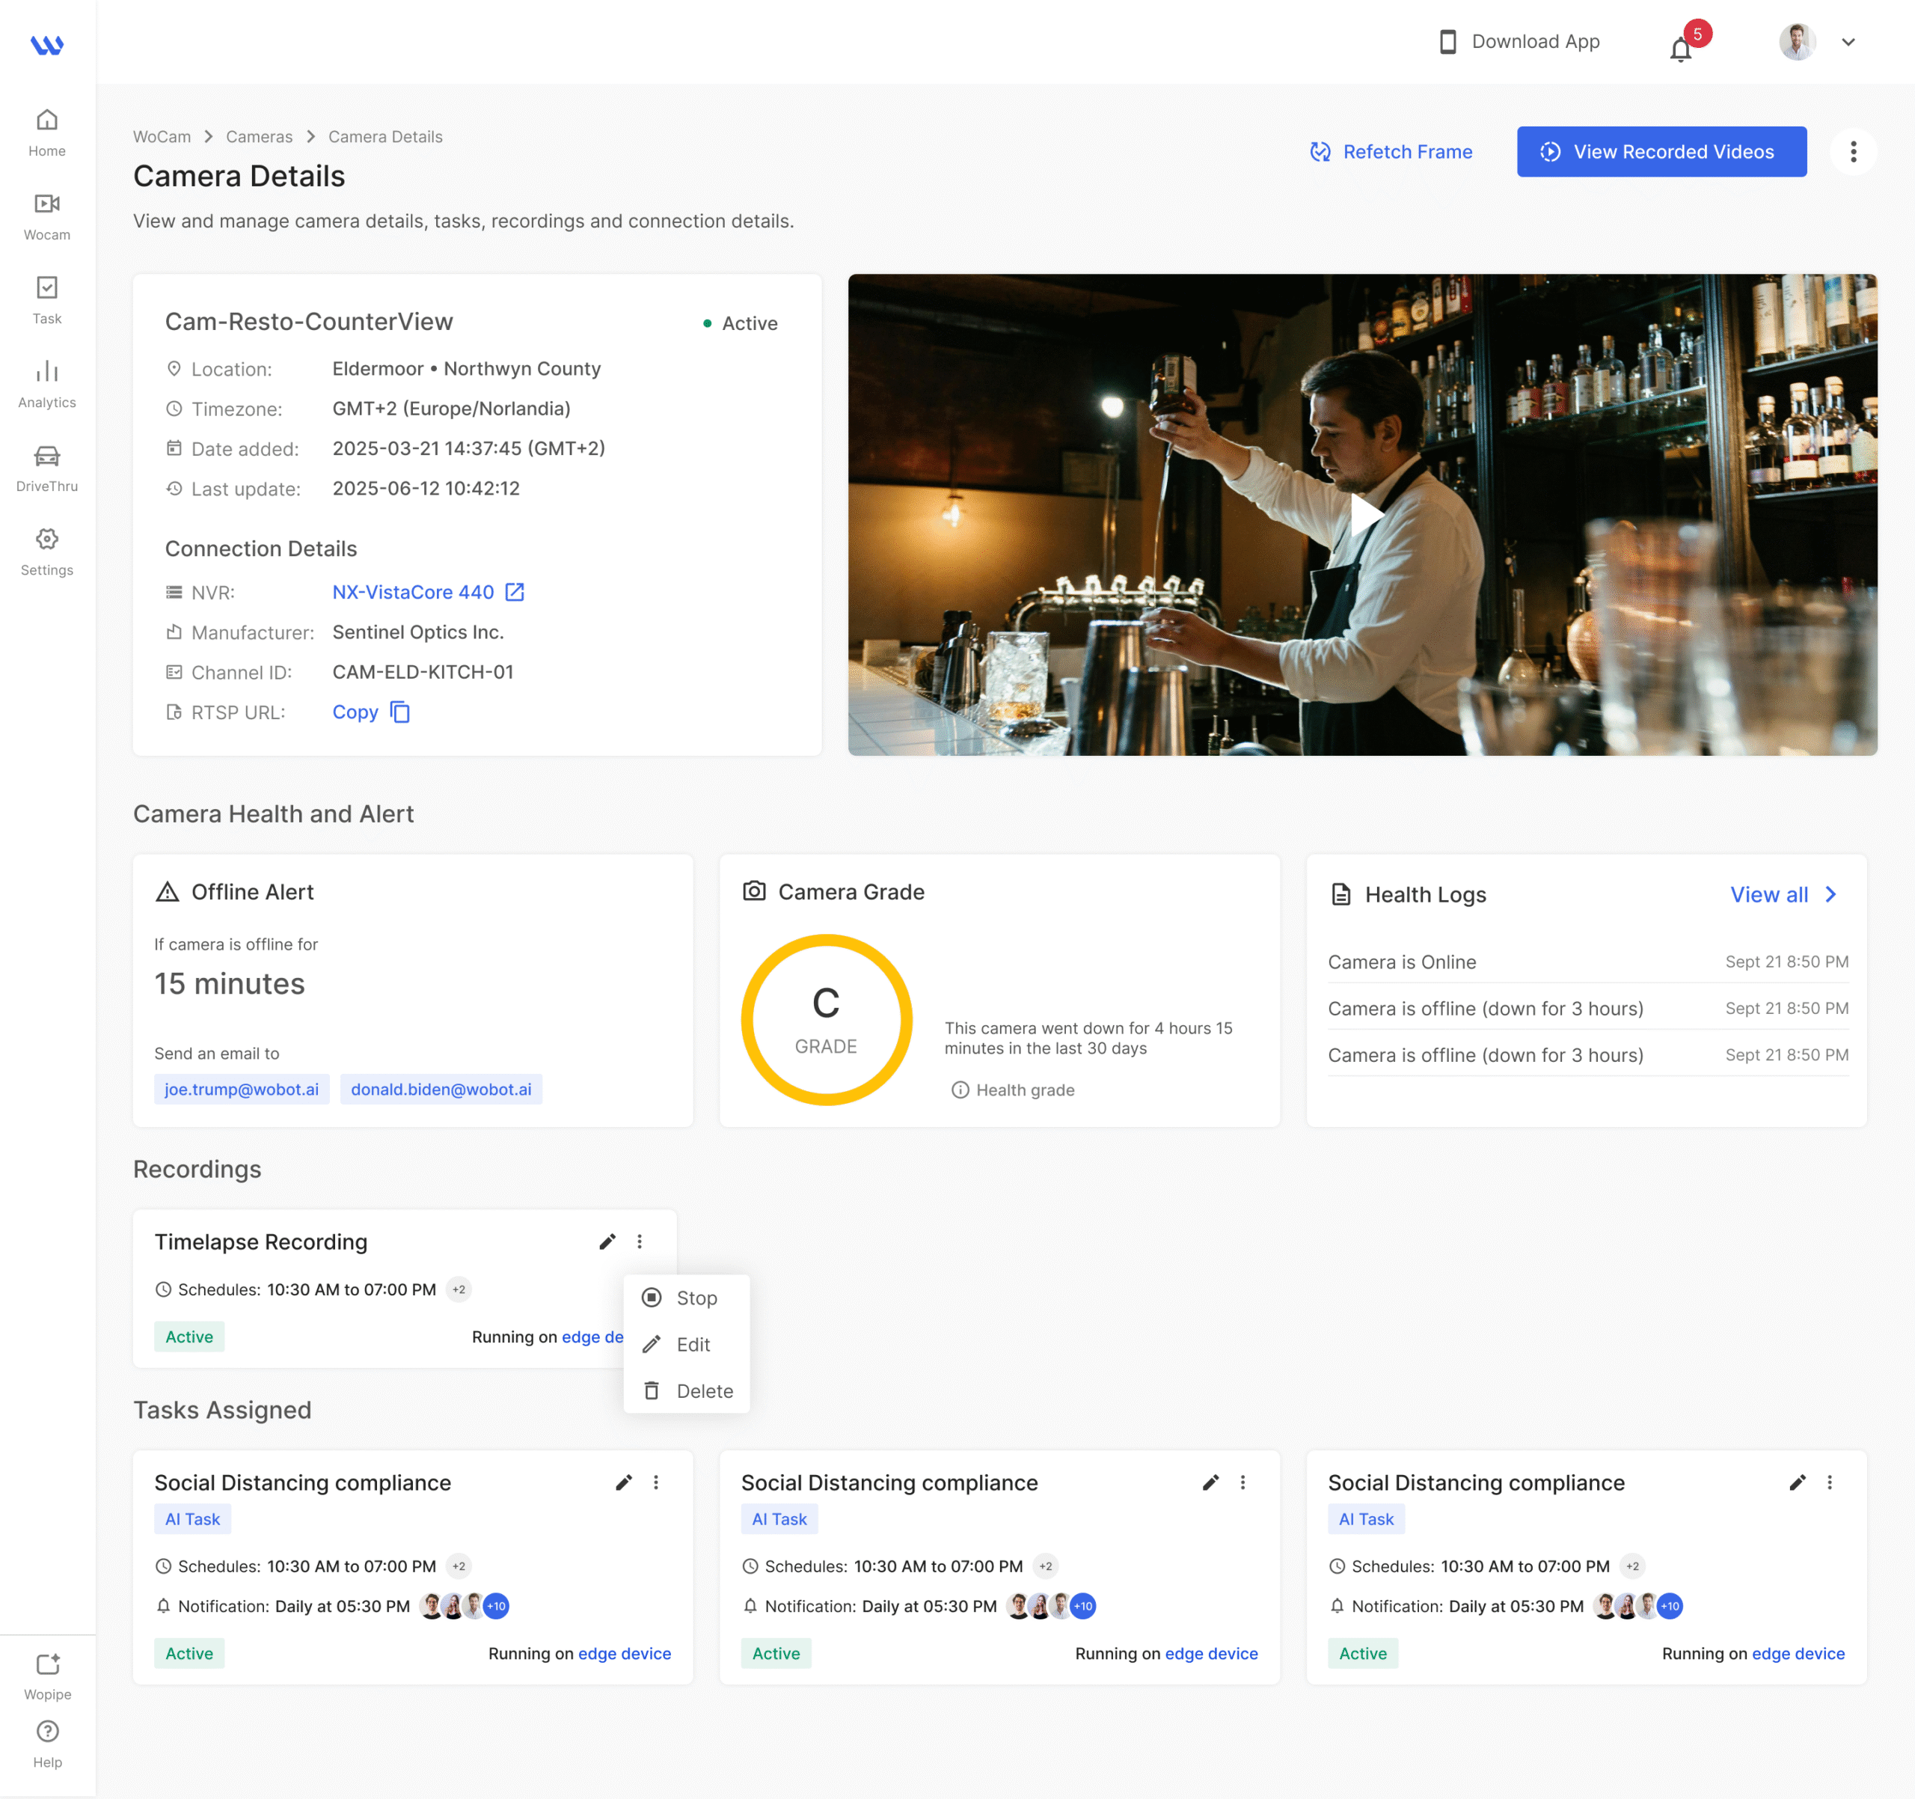This screenshot has width=1915, height=1799.
Task: Go to the Task sidebar section
Action: 46,301
